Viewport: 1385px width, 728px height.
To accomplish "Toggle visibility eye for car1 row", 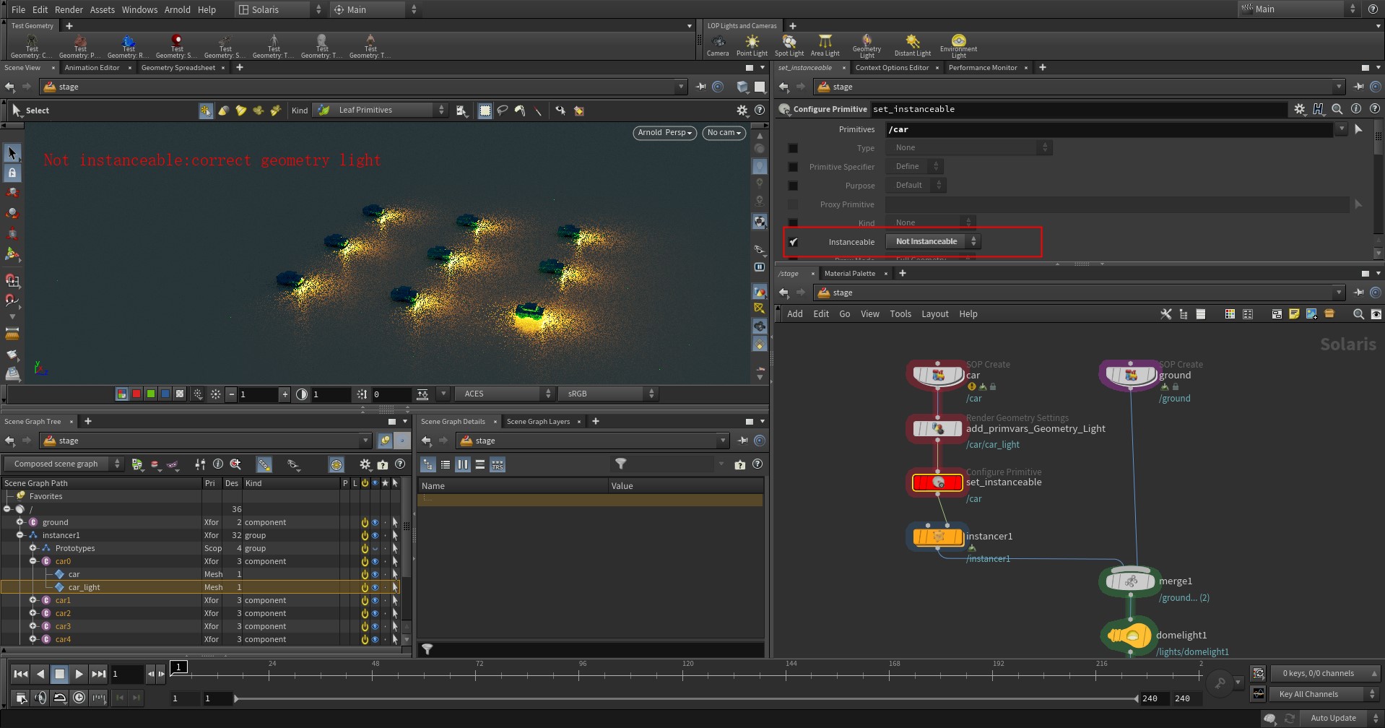I will pyautogui.click(x=375, y=601).
